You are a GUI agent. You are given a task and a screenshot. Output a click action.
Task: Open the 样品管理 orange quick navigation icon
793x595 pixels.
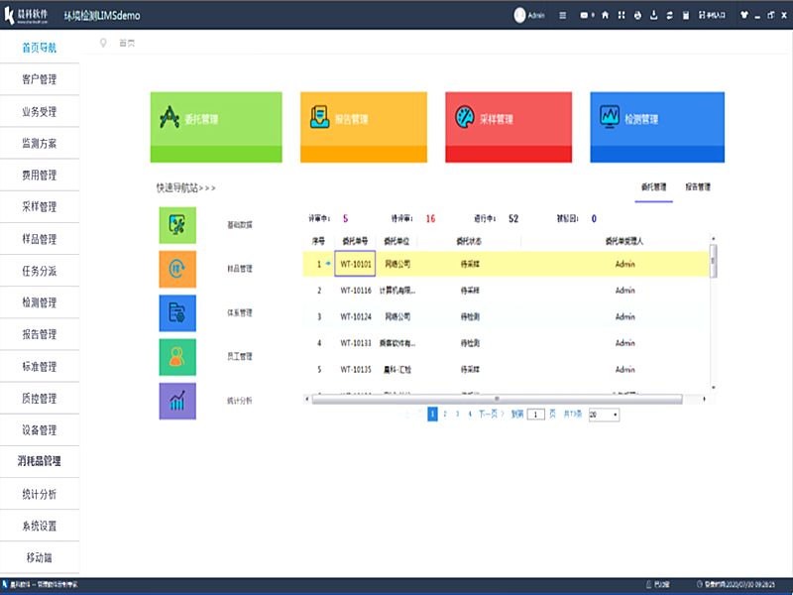177,269
